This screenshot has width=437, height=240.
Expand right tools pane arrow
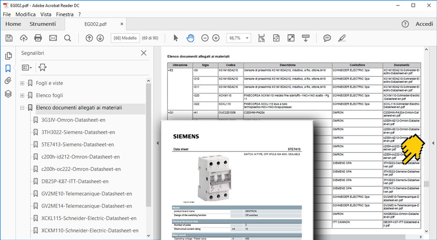pos(433,143)
